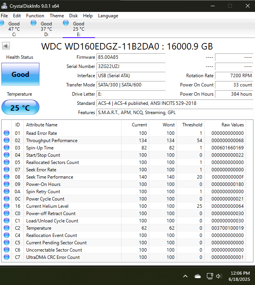This screenshot has height=285, width=255.
Task: Click status orb for Load/Unload Cycle Count
Action: pos(7,220)
